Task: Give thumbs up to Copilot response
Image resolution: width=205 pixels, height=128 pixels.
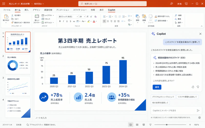Action: click(193, 87)
